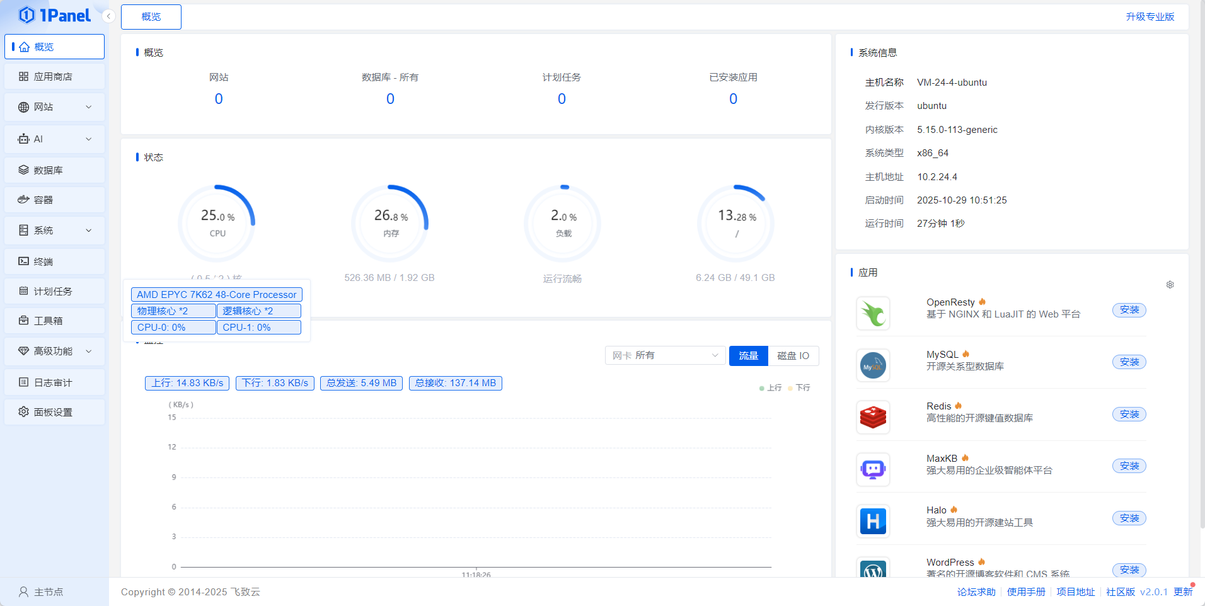Viewport: 1205px width, 606px height.
Task: Click the AMD EPYC processor tag
Action: (217, 294)
